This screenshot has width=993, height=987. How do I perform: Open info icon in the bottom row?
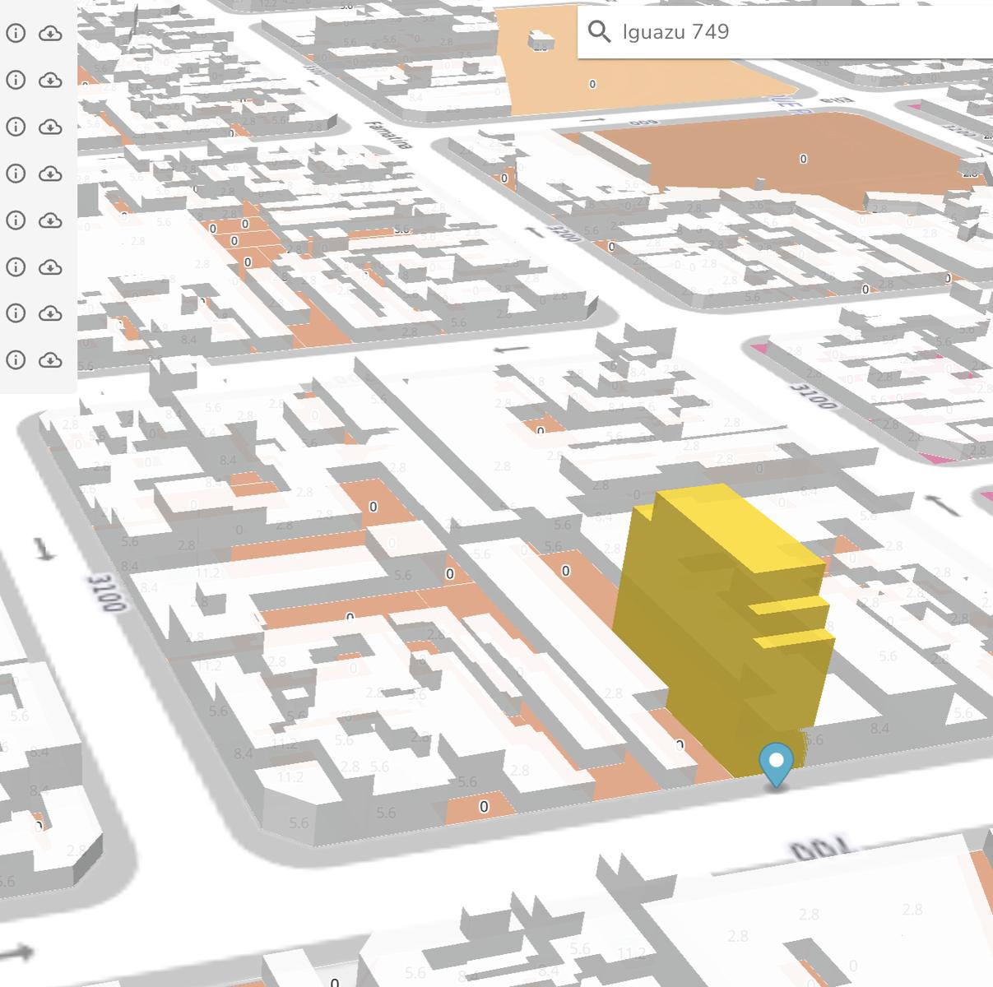pos(16,360)
